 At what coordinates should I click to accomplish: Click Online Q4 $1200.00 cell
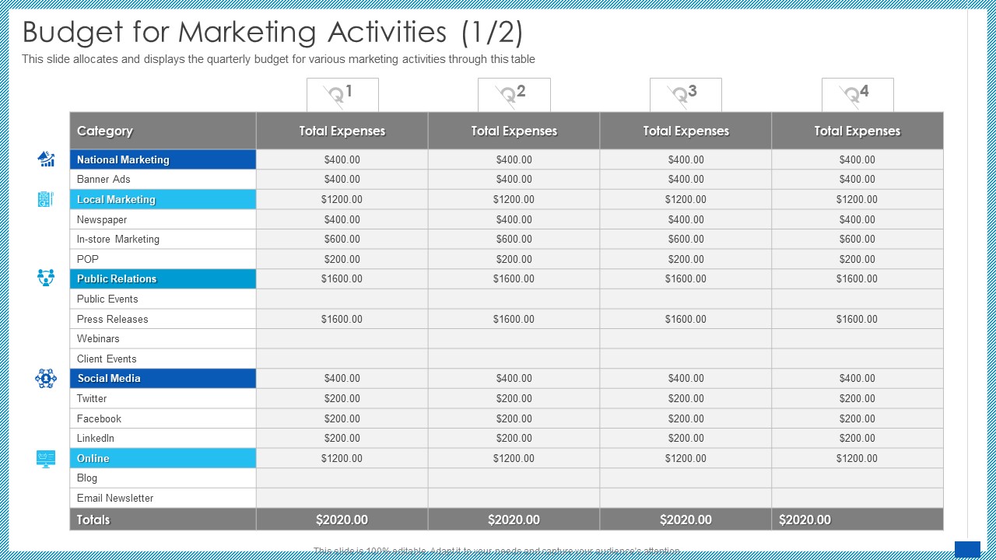(x=857, y=458)
